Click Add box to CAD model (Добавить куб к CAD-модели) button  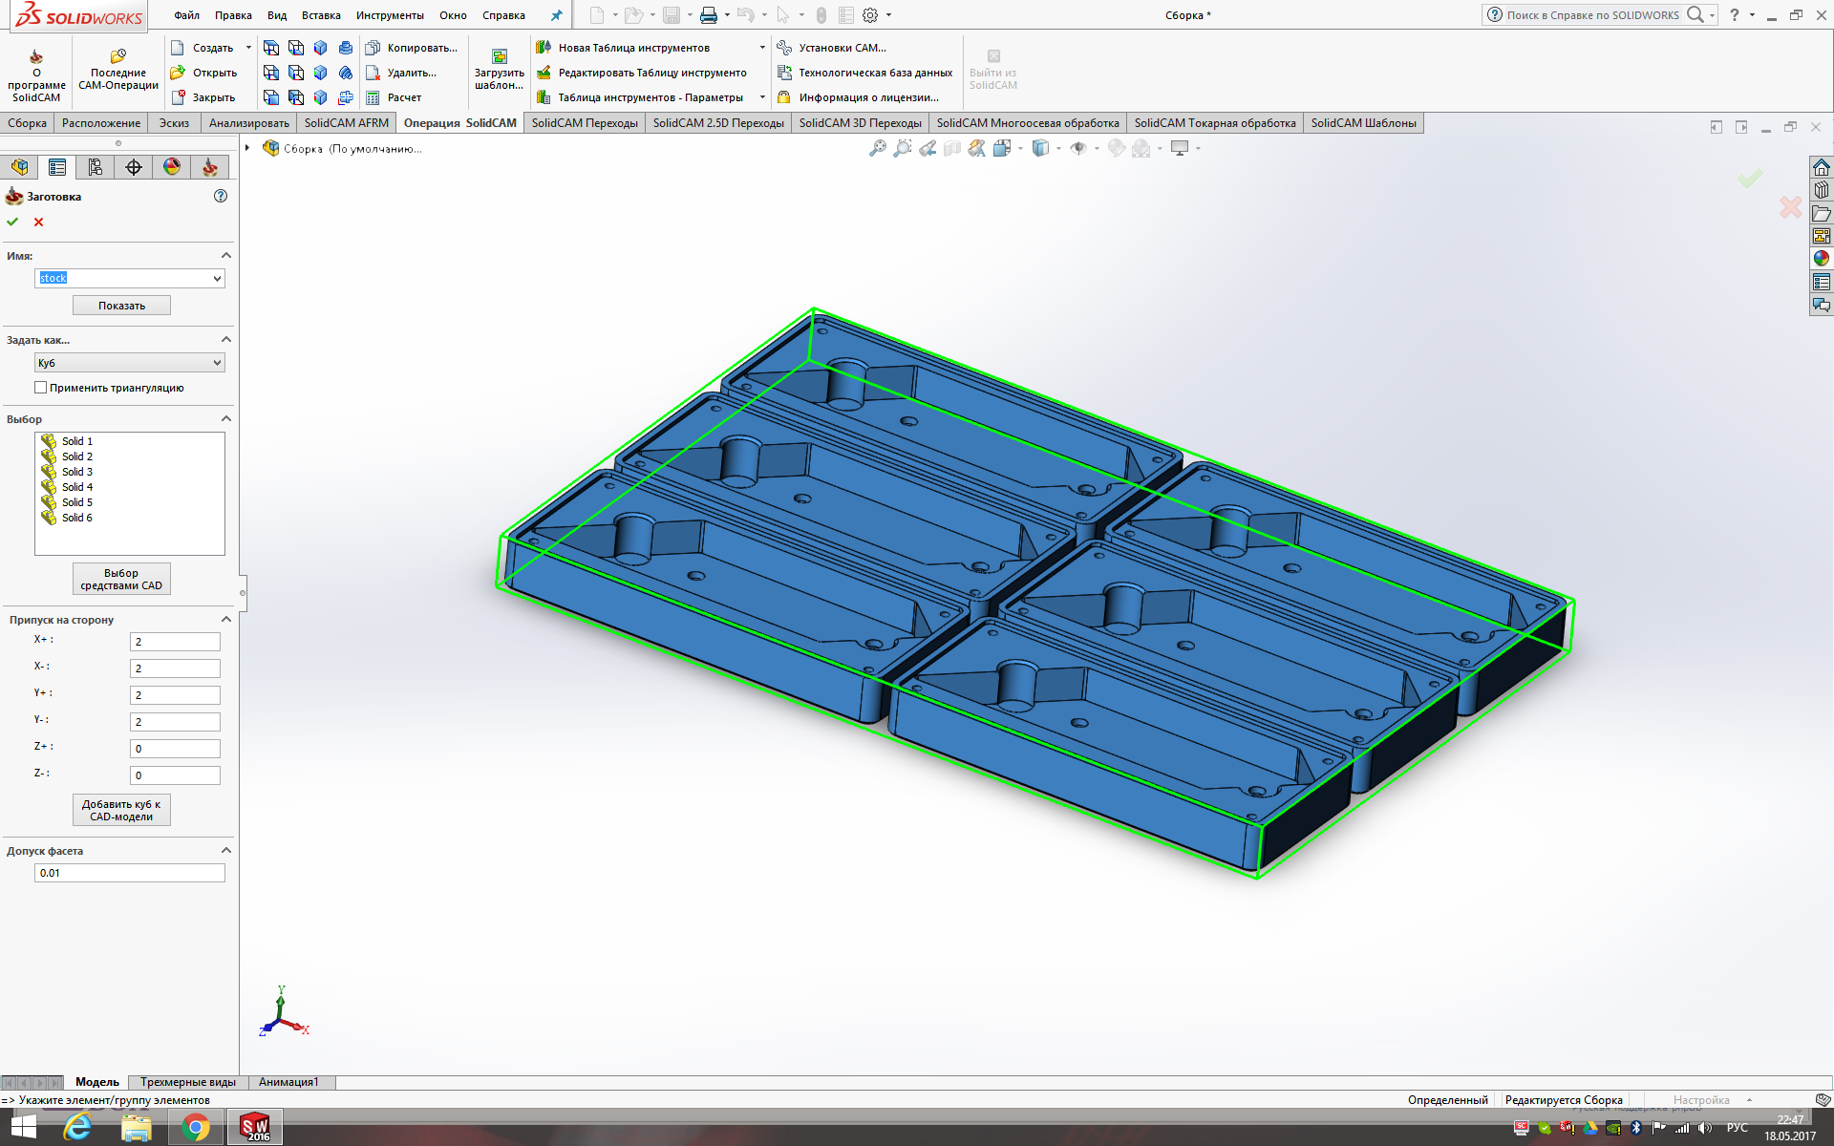coord(121,810)
